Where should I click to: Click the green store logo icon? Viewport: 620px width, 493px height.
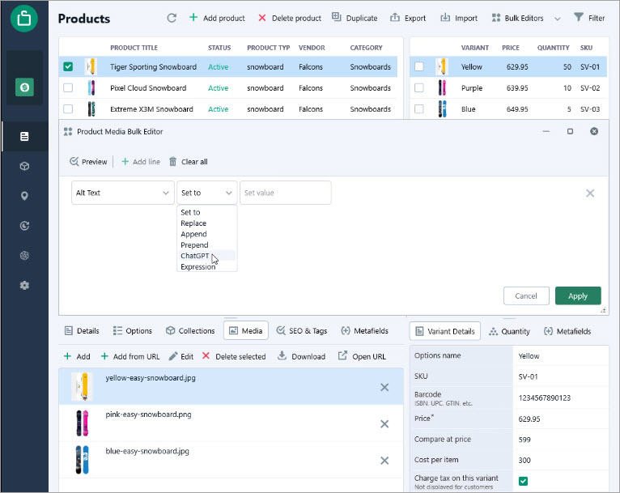pyautogui.click(x=23, y=18)
